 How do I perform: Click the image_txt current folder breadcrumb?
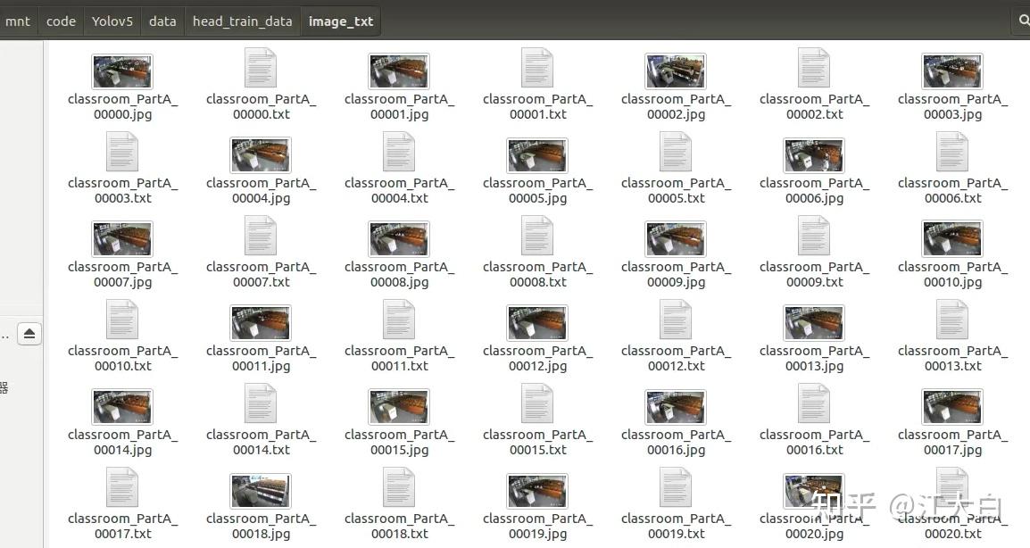click(341, 21)
